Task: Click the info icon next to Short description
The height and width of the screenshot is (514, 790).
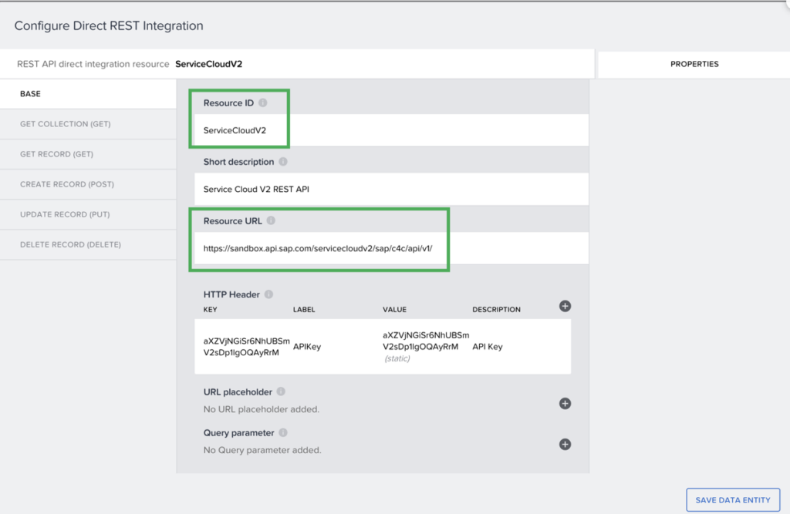Action: tap(283, 162)
